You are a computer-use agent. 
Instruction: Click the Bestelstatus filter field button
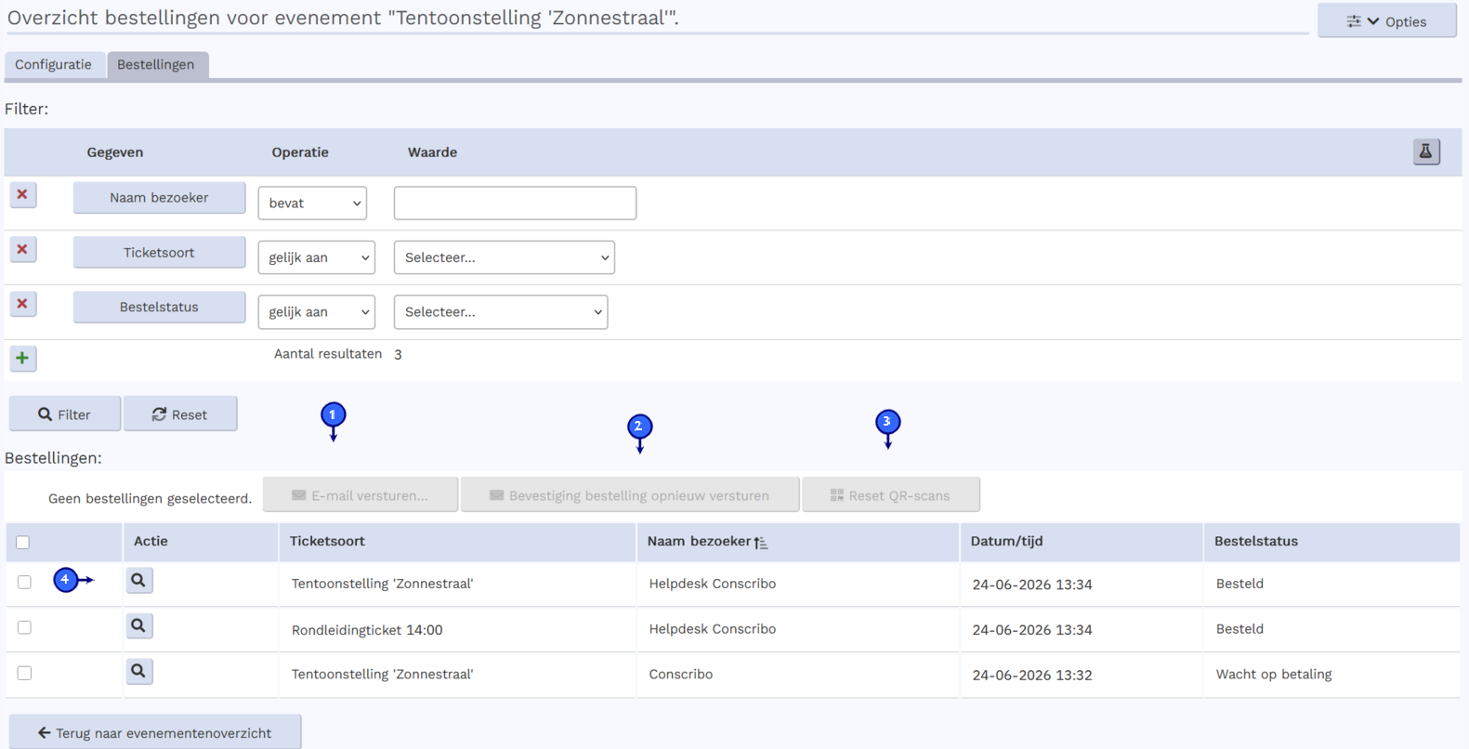159,307
